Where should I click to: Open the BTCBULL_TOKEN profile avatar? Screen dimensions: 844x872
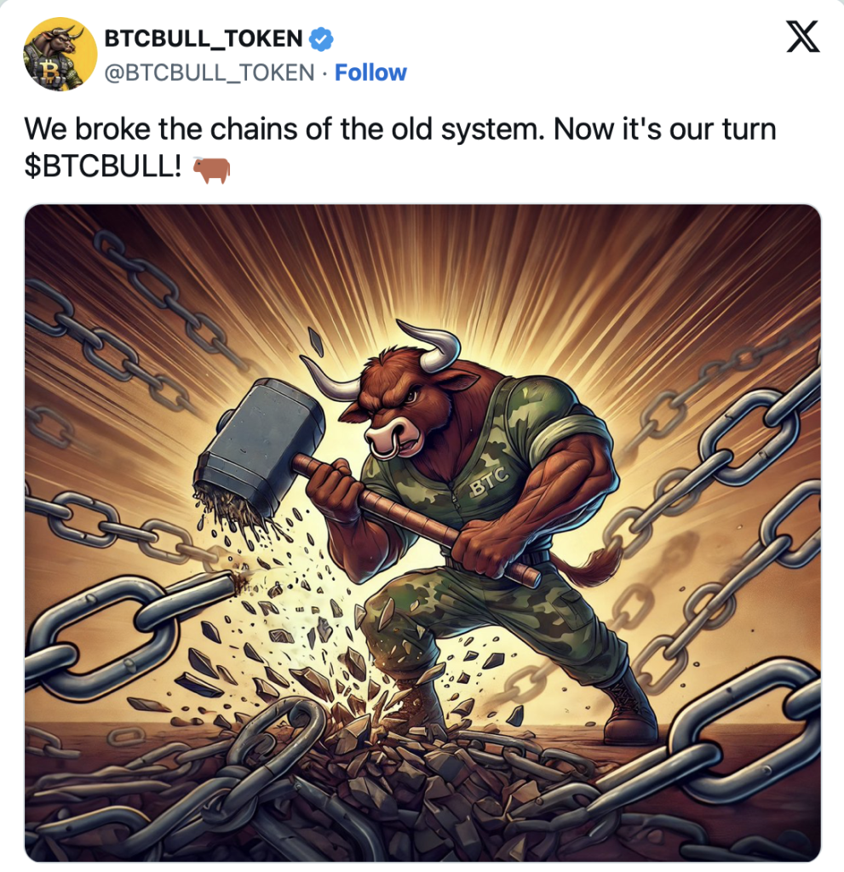pyautogui.click(x=60, y=54)
